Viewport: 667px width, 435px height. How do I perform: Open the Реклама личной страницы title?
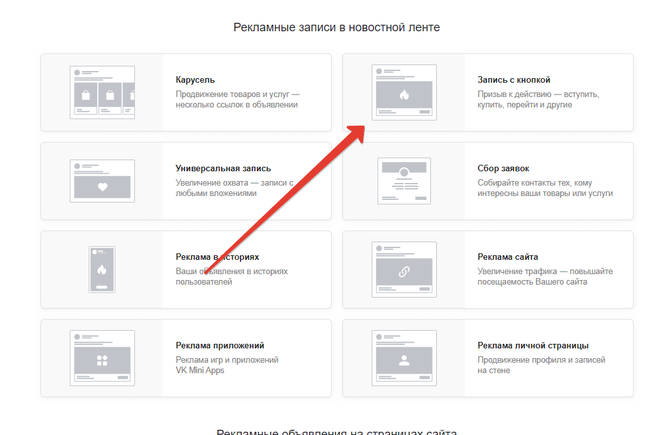click(533, 345)
